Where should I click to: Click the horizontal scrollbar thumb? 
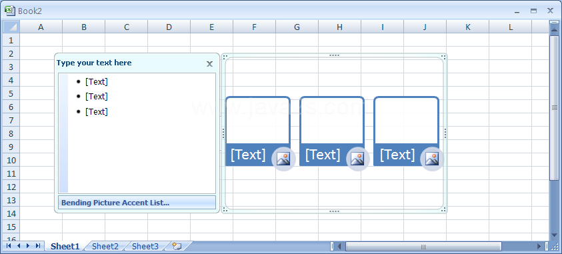(423, 246)
